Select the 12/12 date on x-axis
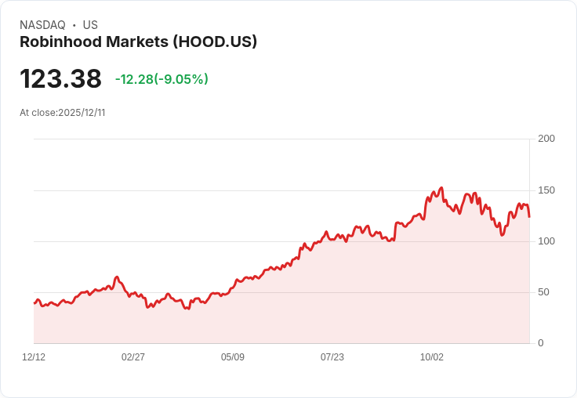The width and height of the screenshot is (577, 398). point(34,357)
